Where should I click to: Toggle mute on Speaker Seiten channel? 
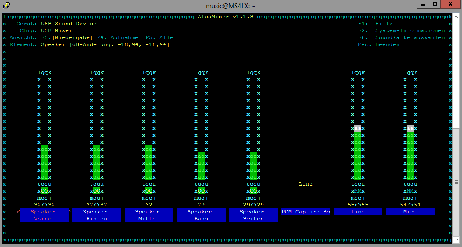click(253, 191)
